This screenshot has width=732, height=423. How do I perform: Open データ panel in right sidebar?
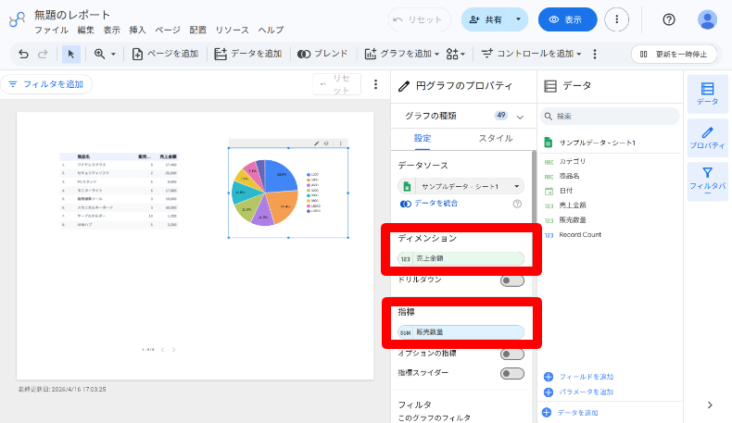pos(707,93)
